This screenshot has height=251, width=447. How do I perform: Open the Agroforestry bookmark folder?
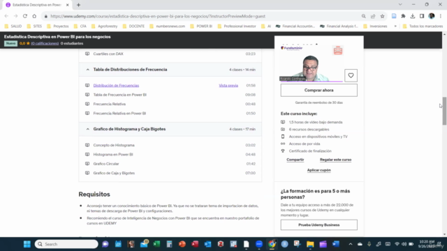pos(104,26)
